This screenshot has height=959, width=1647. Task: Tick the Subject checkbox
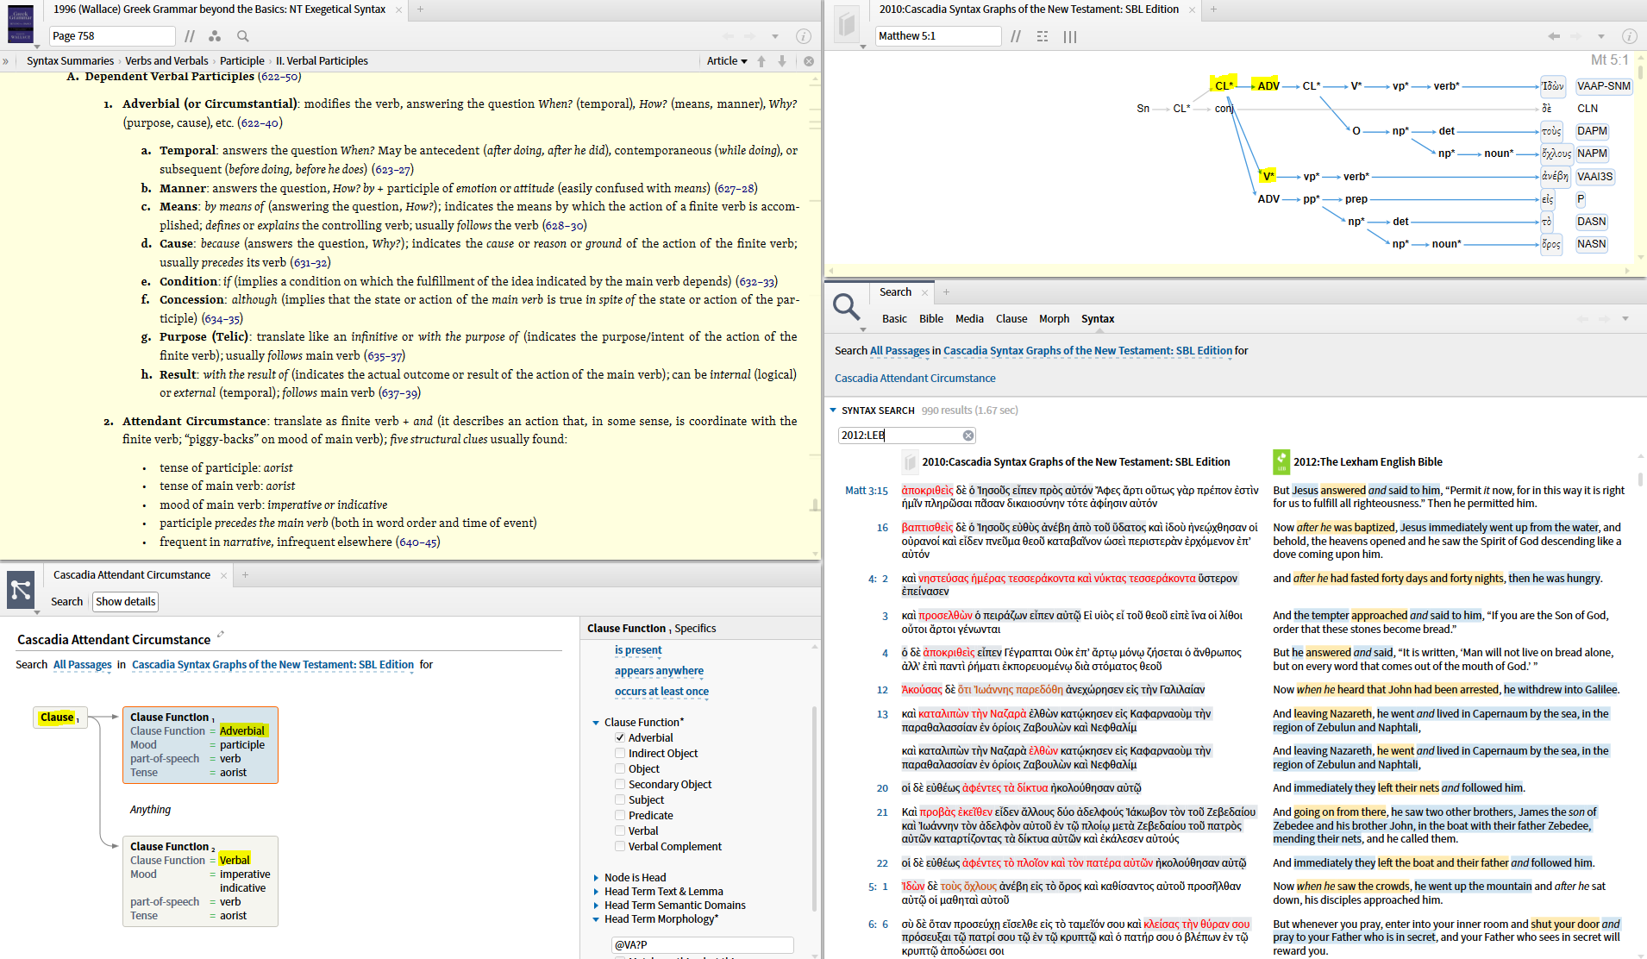pyautogui.click(x=620, y=800)
